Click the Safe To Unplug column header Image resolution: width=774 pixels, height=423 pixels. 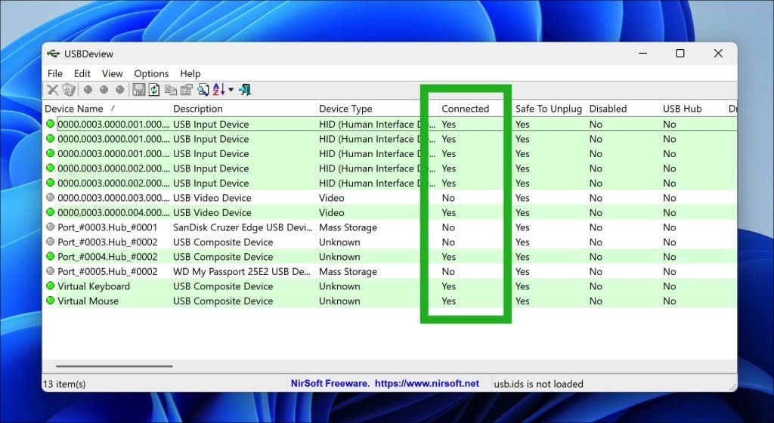(x=549, y=109)
